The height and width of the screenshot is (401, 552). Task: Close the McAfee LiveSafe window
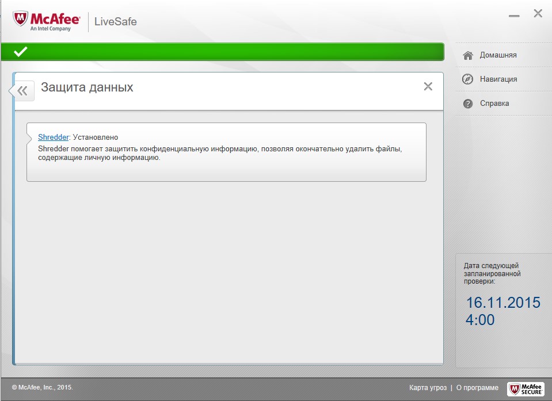point(538,13)
